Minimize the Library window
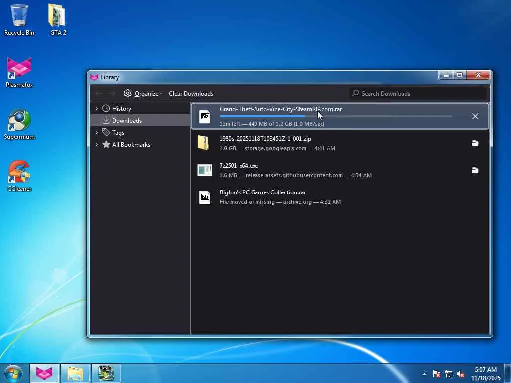Image resolution: width=511 pixels, height=383 pixels. [446, 75]
